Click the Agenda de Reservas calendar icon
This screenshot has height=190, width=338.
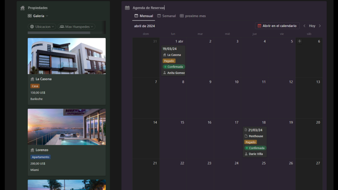(127, 8)
